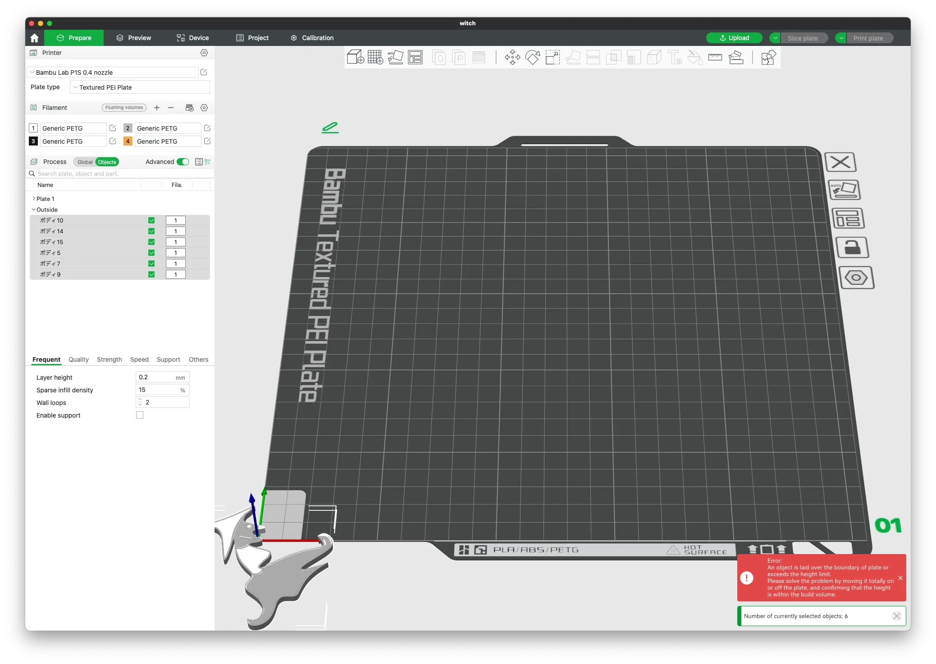This screenshot has width=936, height=664.
Task: Click the Add model cube icon
Action: point(355,57)
